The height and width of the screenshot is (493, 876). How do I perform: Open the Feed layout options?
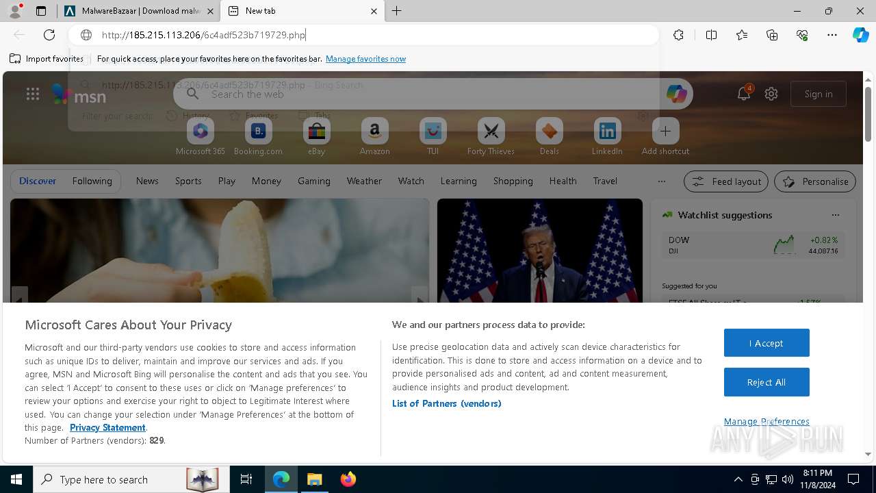tap(726, 181)
